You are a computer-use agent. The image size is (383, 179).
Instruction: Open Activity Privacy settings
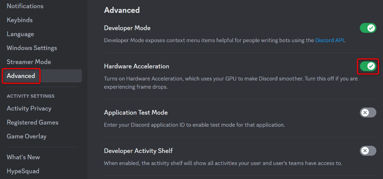click(29, 109)
